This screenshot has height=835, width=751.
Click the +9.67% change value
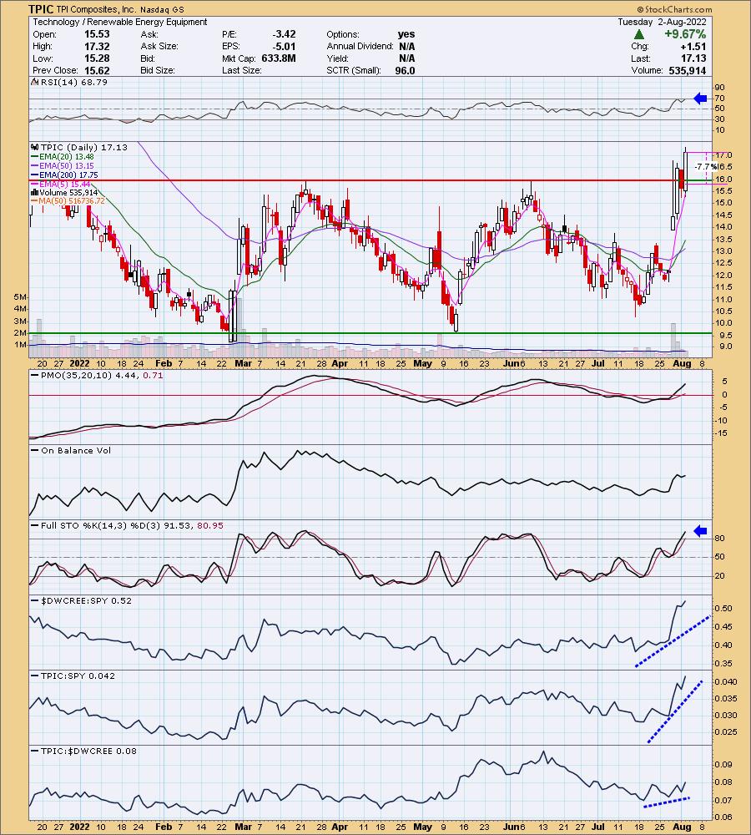pos(684,34)
